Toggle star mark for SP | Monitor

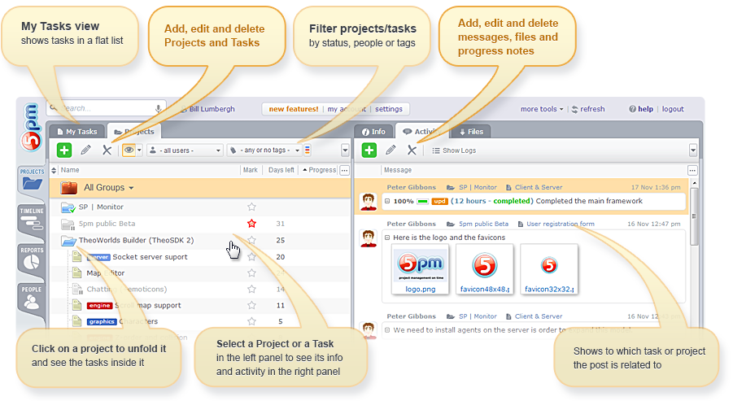[x=251, y=207]
